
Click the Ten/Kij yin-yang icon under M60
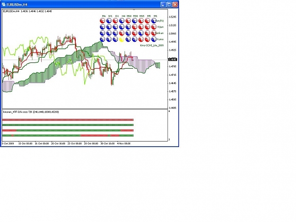(128, 21)
